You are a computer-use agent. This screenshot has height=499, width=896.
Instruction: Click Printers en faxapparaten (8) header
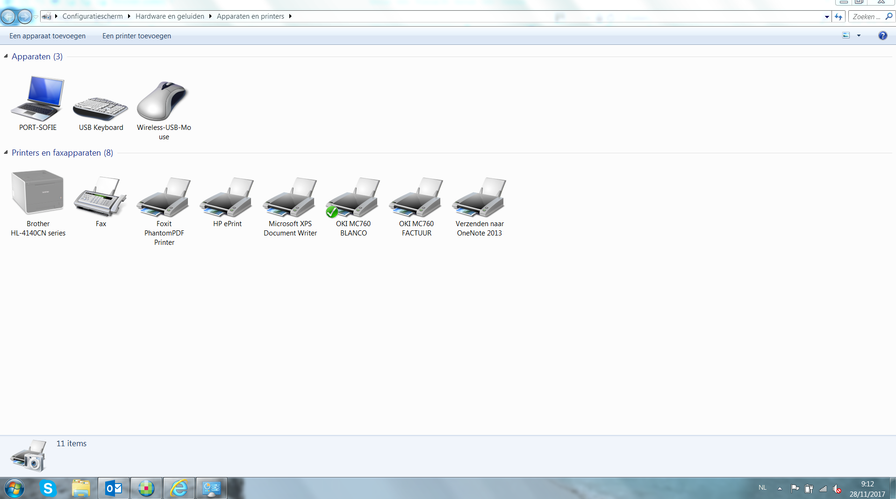pos(62,153)
